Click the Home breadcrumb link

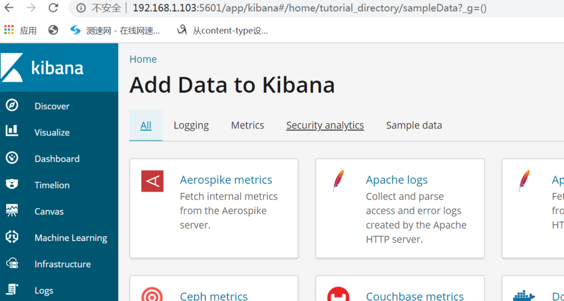143,59
